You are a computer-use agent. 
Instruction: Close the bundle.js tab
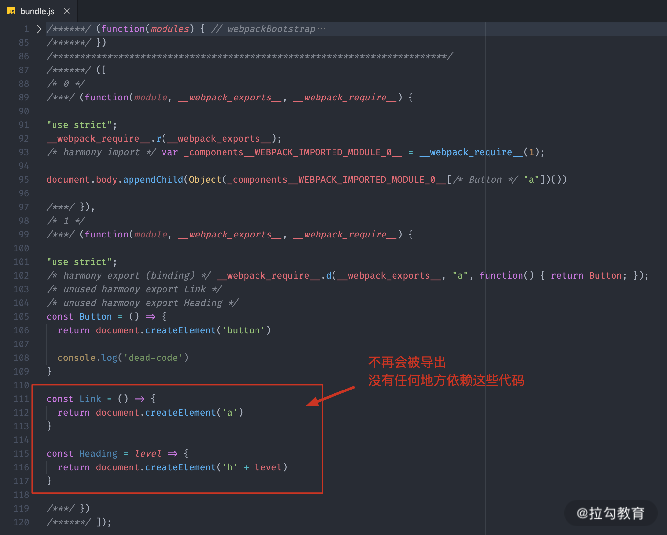click(x=67, y=11)
